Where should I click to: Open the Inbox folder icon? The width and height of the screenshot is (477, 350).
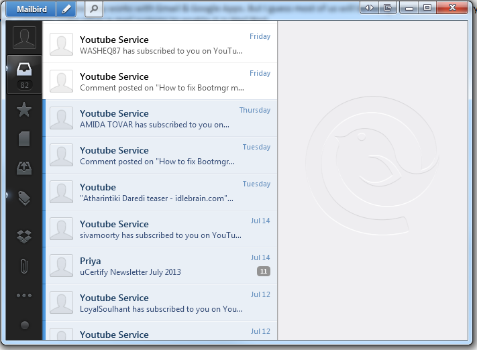(24, 69)
